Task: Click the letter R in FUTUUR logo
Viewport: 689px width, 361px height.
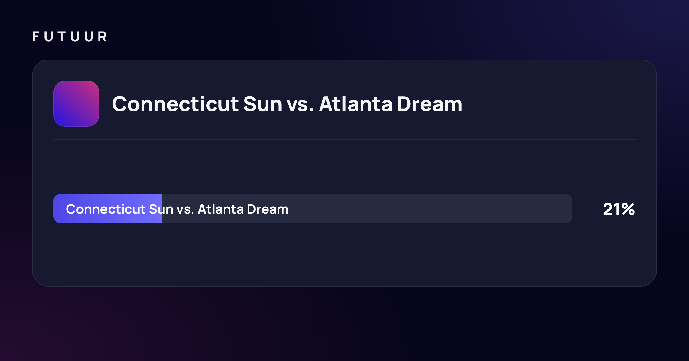Action: point(102,37)
